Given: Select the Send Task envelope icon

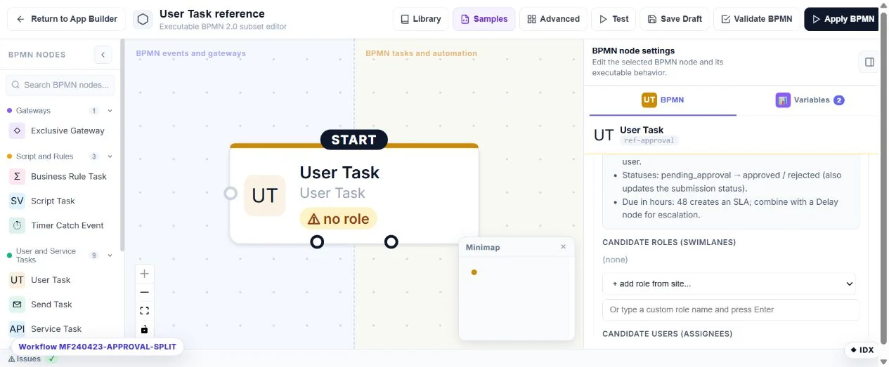Looking at the screenshot, I should pos(17,305).
